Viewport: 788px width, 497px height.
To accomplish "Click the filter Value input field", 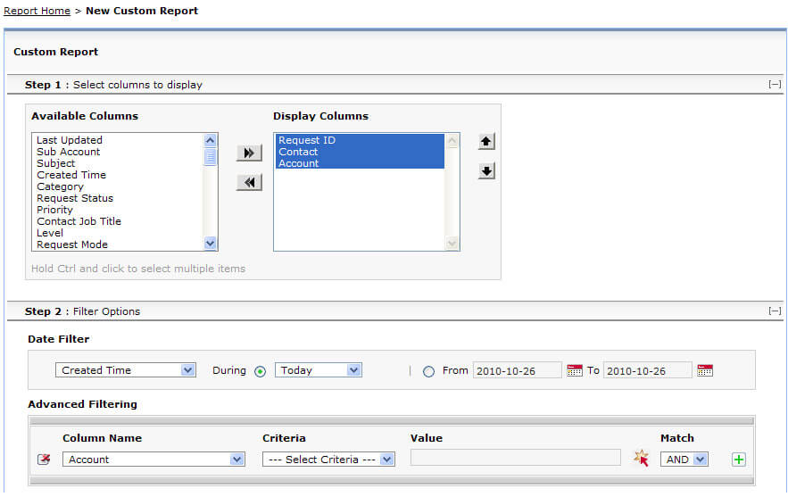I will [515, 458].
